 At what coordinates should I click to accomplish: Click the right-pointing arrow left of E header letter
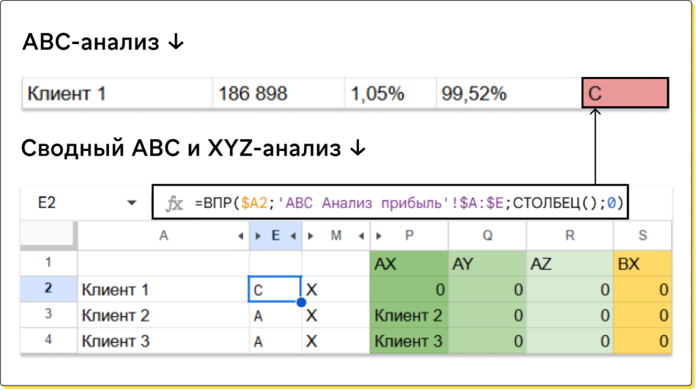pyautogui.click(x=257, y=236)
